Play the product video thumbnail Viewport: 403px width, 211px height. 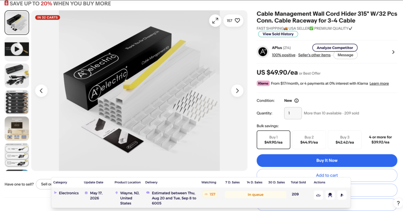17,49
